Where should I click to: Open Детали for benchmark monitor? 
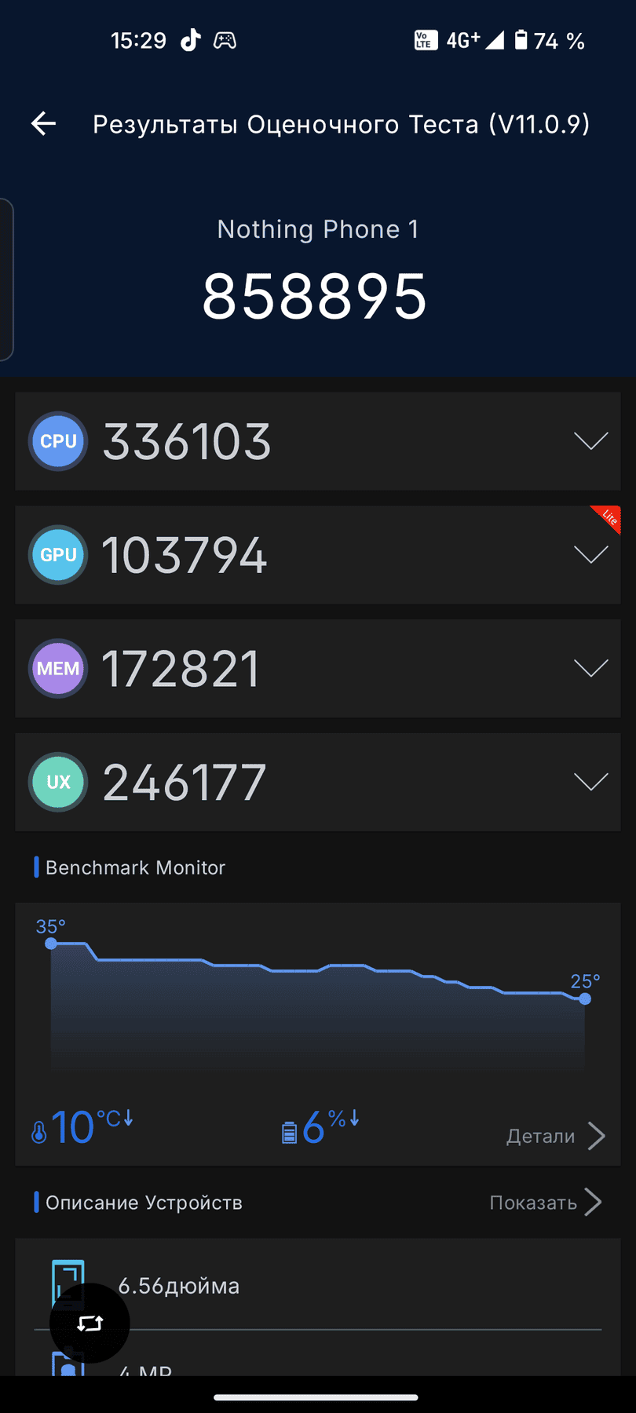click(556, 1136)
